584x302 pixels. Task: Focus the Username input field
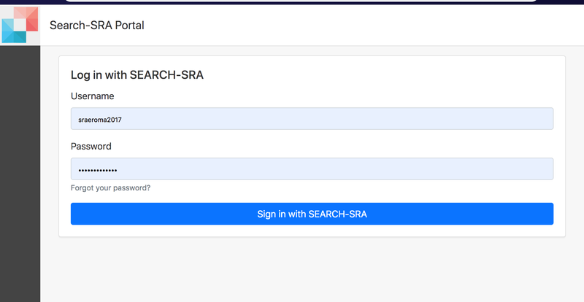tap(312, 119)
